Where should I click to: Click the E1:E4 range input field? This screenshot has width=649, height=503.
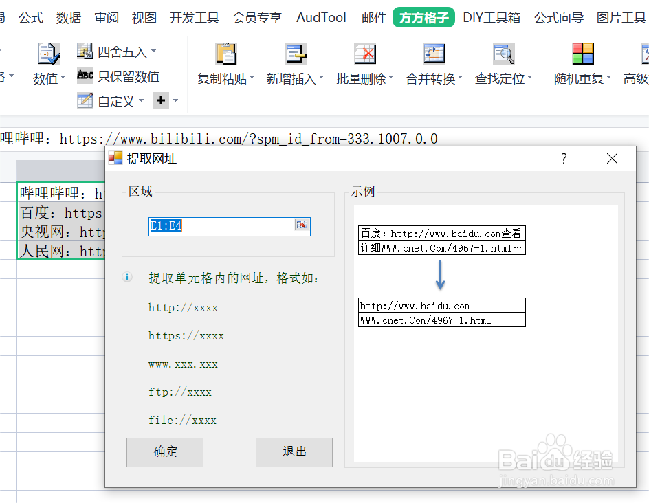230,226
